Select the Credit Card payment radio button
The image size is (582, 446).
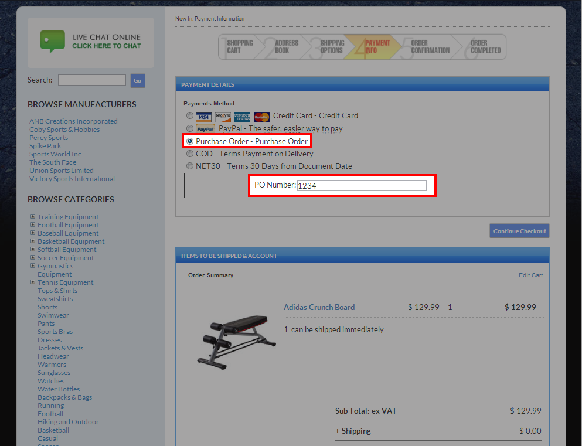coord(189,116)
